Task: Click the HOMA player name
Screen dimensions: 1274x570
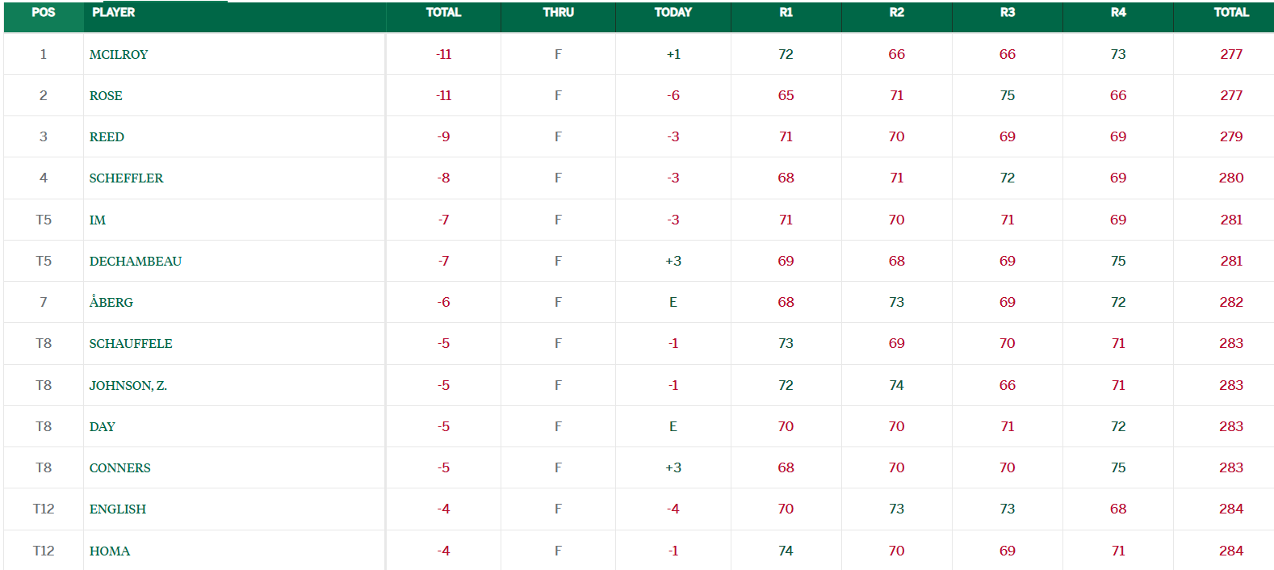Action: 110,551
